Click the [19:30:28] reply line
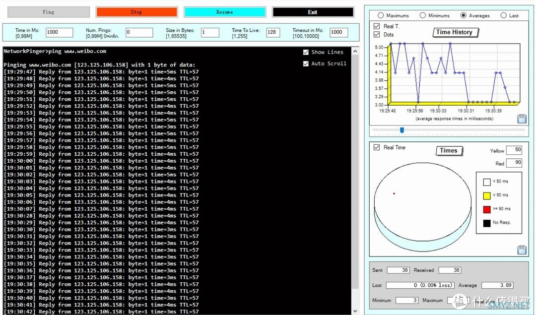536x315 pixels. [101, 216]
